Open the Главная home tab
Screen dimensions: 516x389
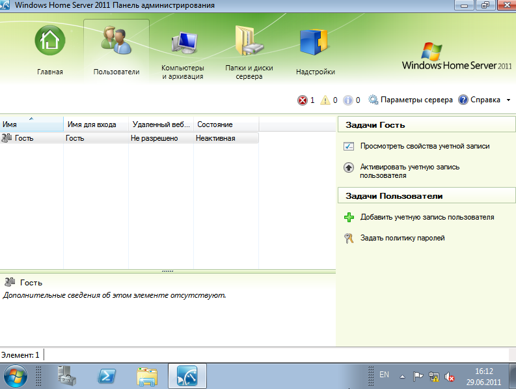pyautogui.click(x=50, y=51)
